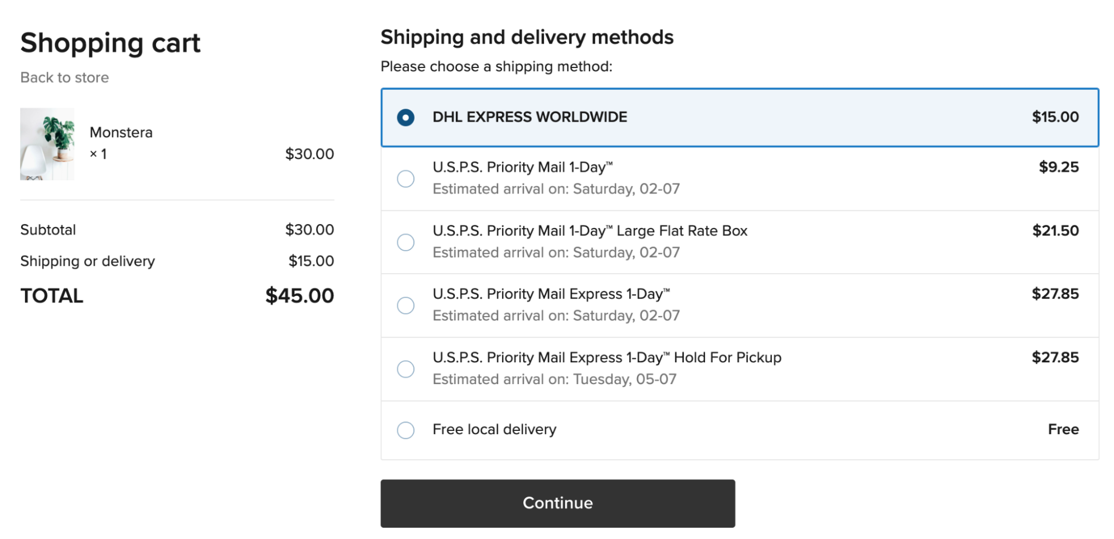The width and height of the screenshot is (1114, 539).
Task: Click the $9.25 Priority Mail price
Action: click(x=1058, y=167)
